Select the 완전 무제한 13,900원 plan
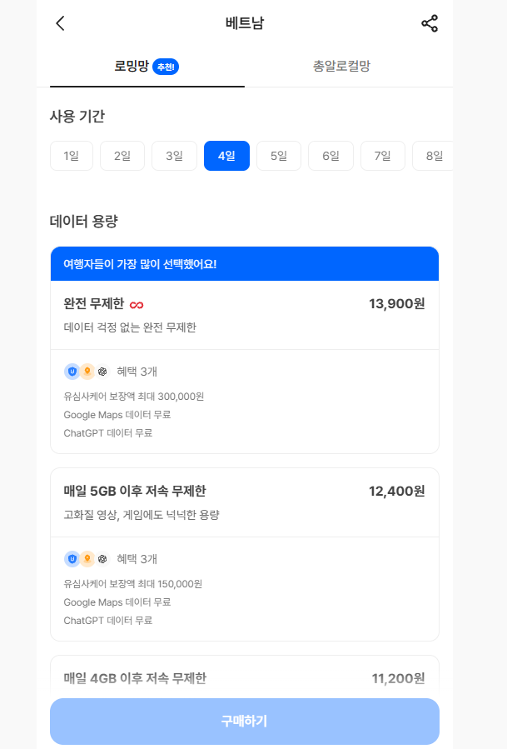Screen dimensions: 507x749 (245, 315)
